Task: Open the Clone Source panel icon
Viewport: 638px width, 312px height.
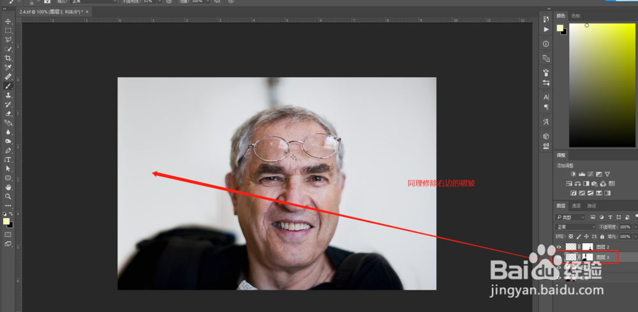Action: 546,59
